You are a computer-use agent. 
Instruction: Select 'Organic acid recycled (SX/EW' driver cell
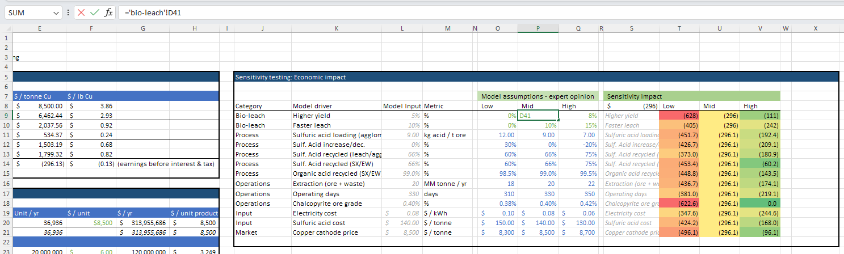[335, 173]
